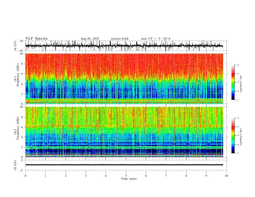Click the time axis tick label '2'
The height and width of the screenshot is (197, 255).
(66, 176)
